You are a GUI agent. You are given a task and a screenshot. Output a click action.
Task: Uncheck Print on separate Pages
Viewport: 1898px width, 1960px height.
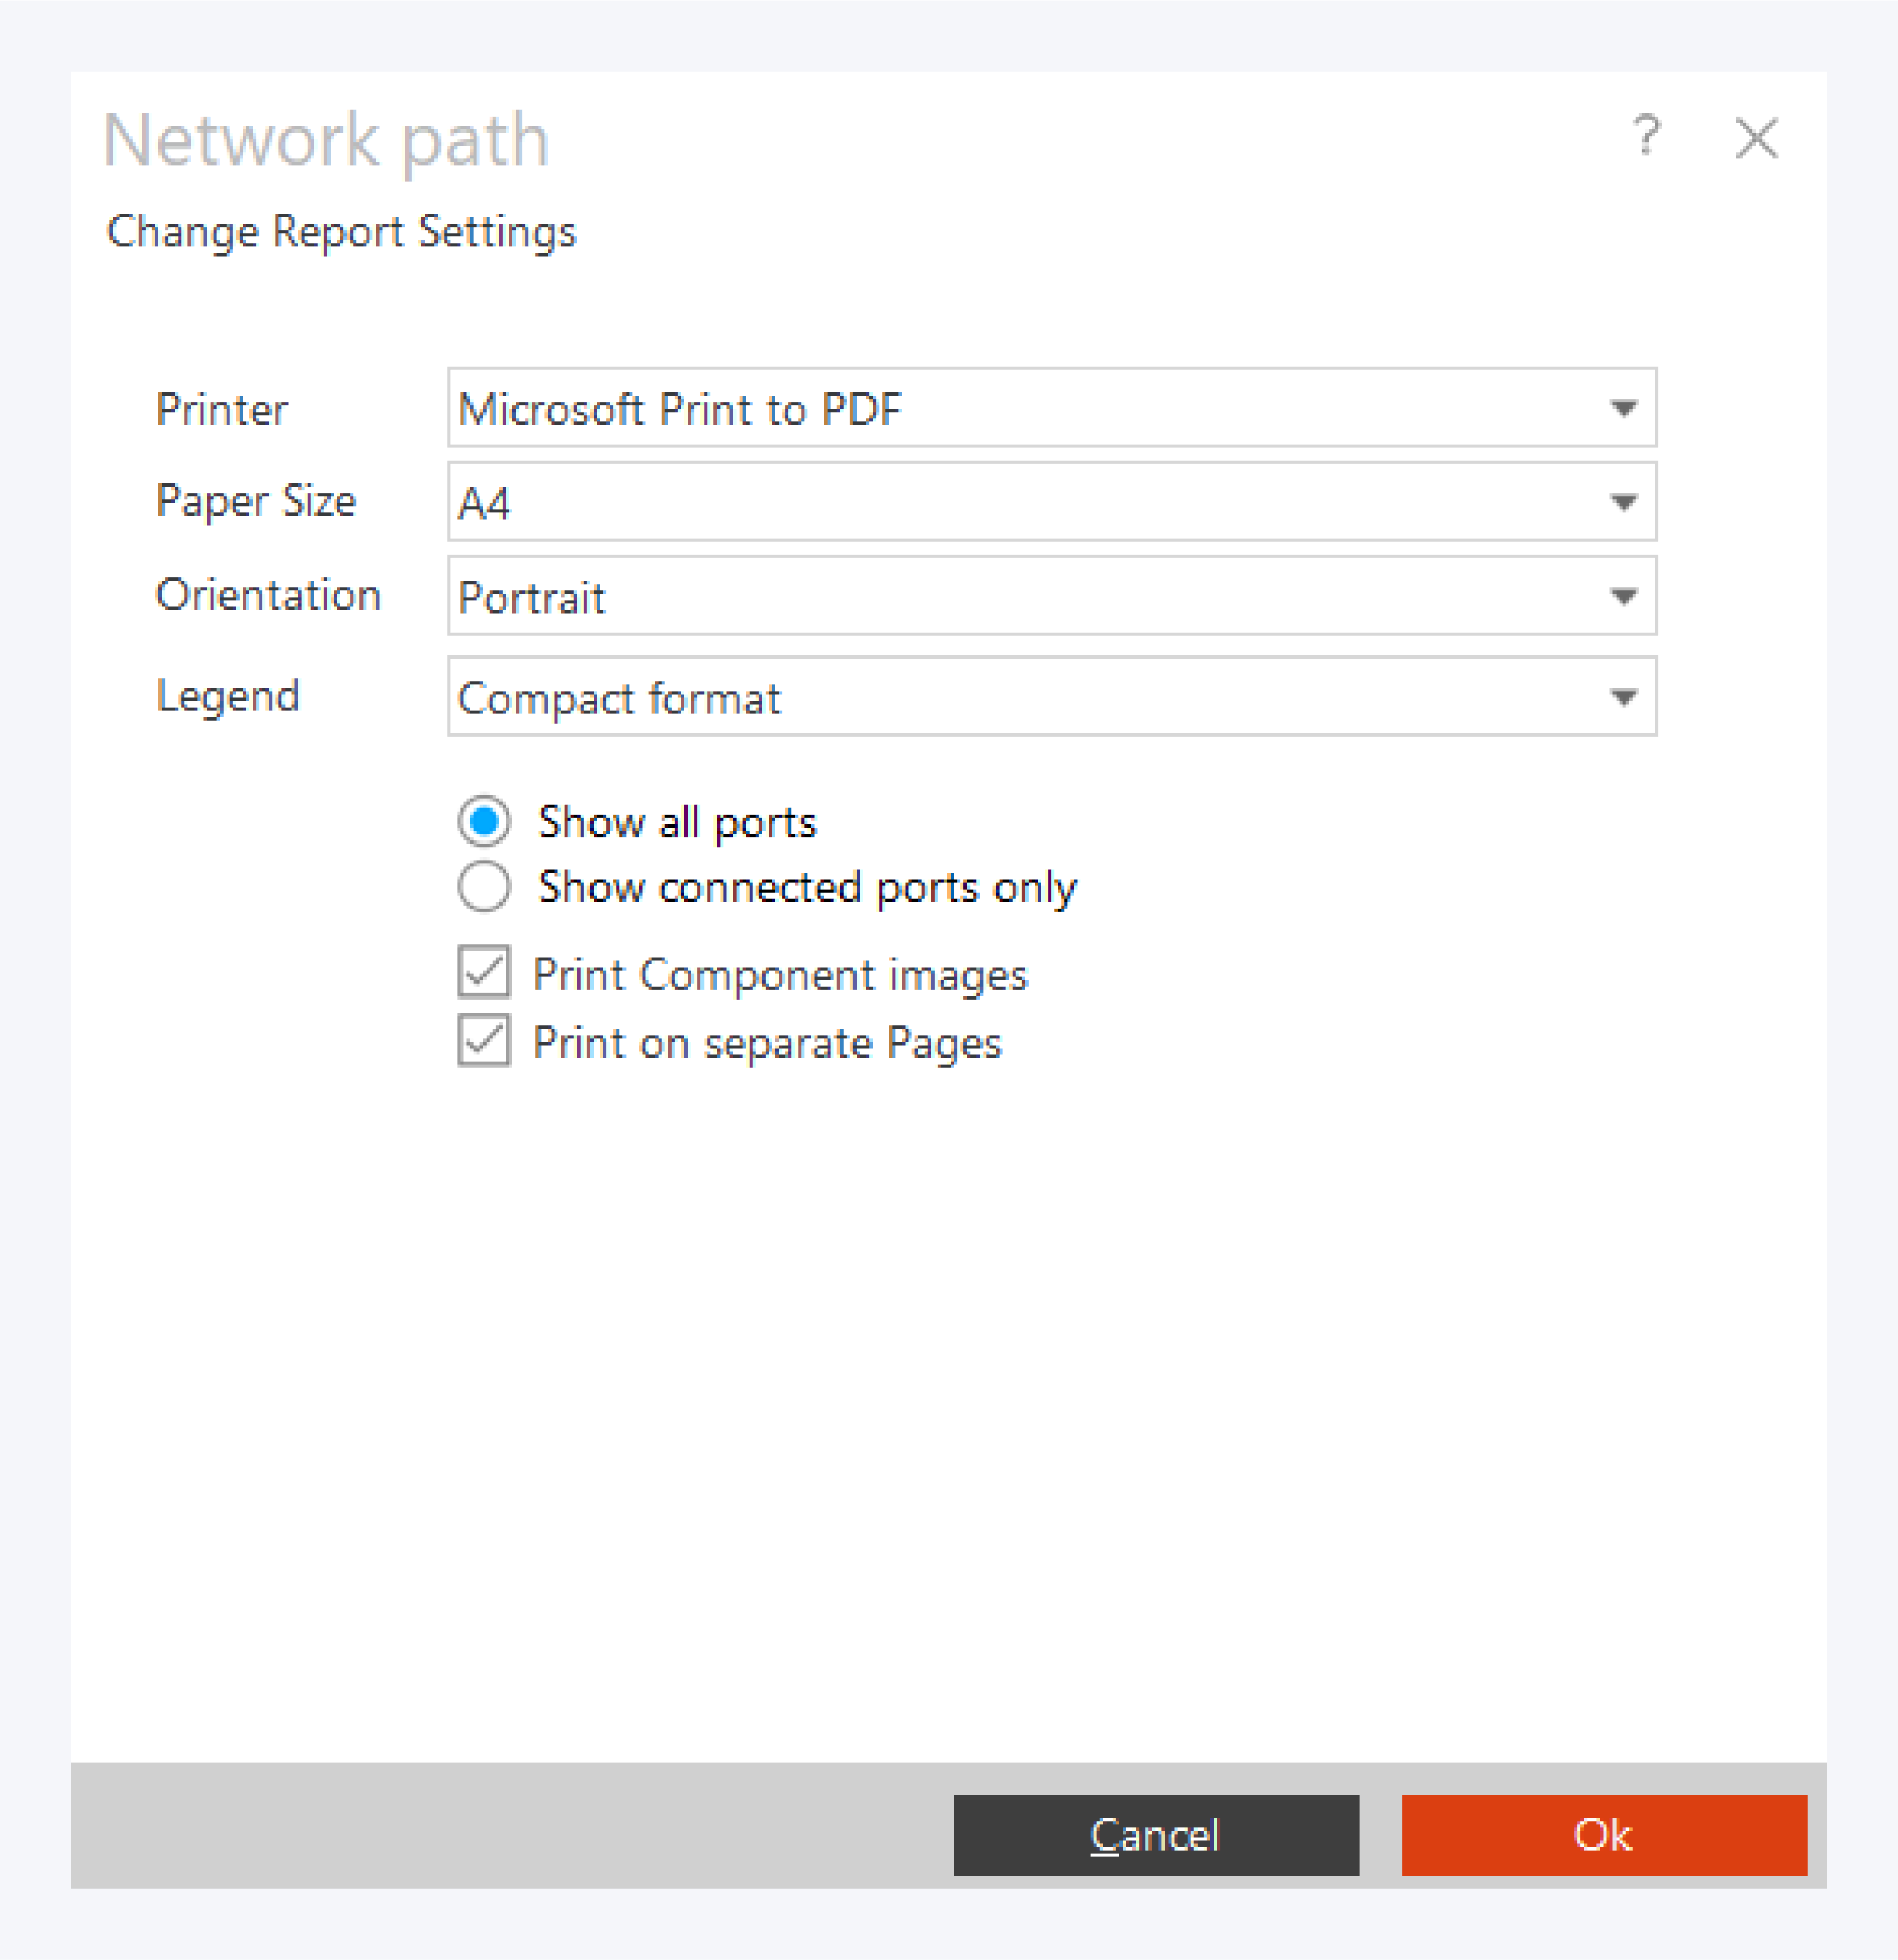click(485, 1041)
